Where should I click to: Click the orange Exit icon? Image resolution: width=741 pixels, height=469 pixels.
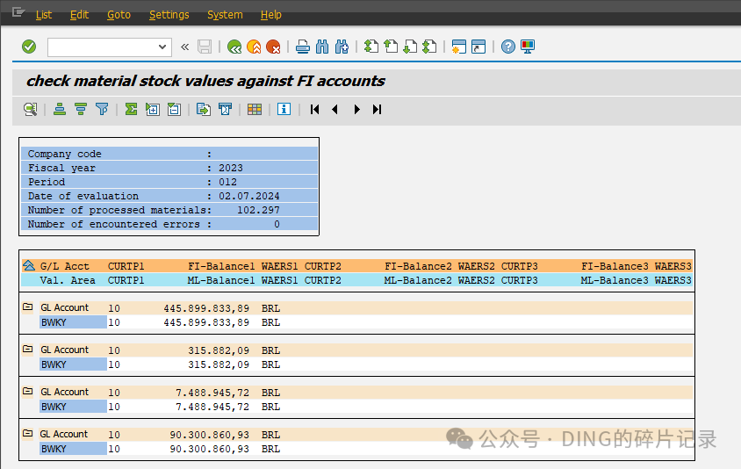[254, 47]
